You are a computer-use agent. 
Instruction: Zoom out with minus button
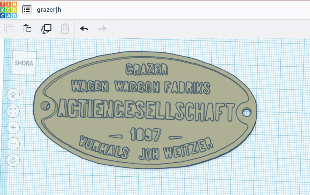pyautogui.click(x=13, y=144)
